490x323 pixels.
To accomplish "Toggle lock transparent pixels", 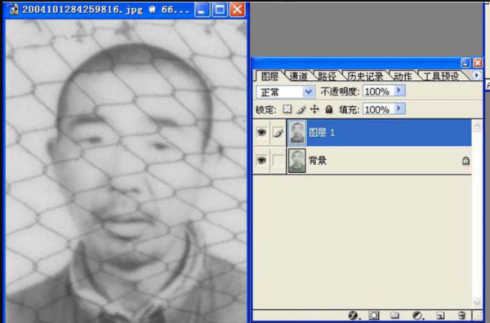I will tap(287, 109).
